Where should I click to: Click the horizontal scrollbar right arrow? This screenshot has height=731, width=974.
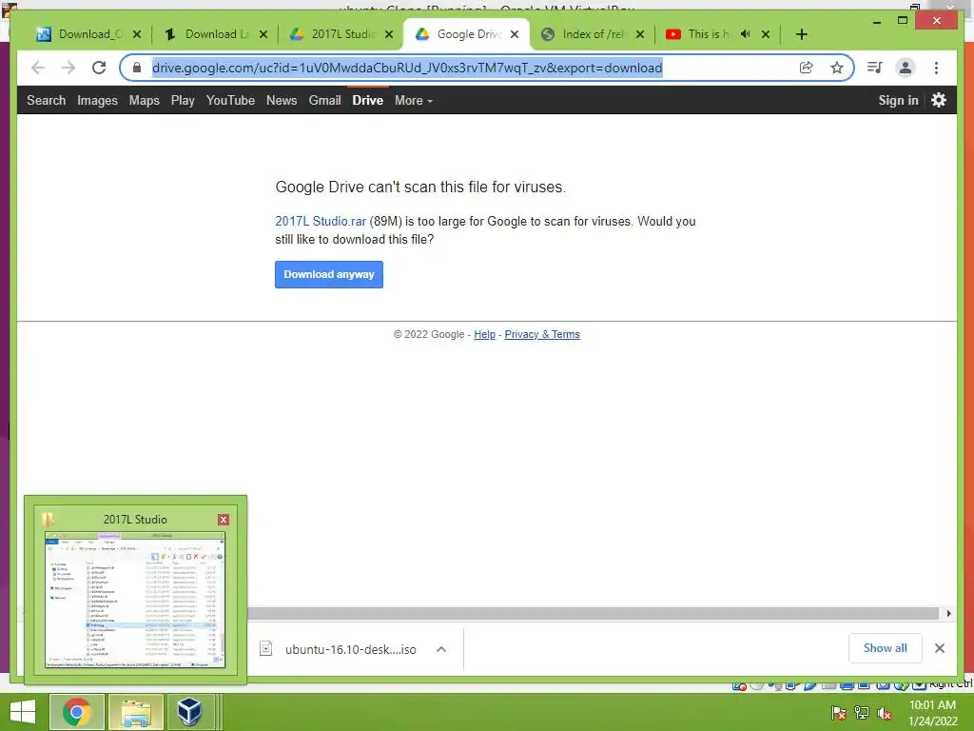[948, 614]
